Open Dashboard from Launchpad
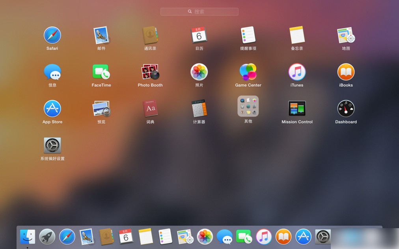399x249 pixels. coord(346,109)
